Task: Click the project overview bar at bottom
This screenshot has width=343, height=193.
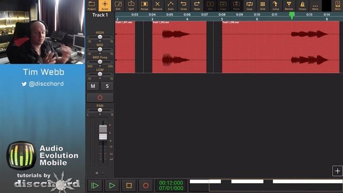Action: [266, 185]
